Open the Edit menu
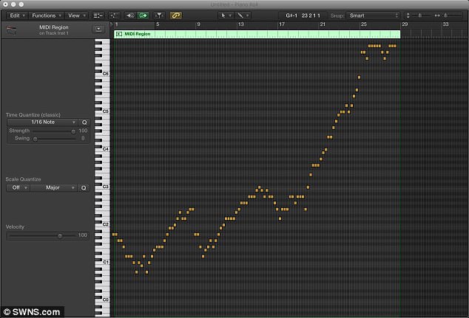 18,15
